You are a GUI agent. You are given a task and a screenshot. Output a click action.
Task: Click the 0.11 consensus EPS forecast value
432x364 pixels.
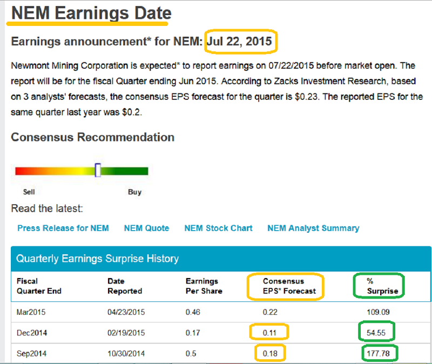(x=269, y=333)
